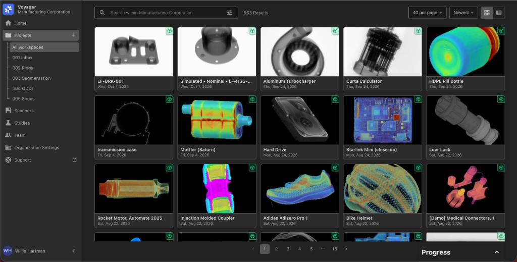Switch to list view

point(499,13)
